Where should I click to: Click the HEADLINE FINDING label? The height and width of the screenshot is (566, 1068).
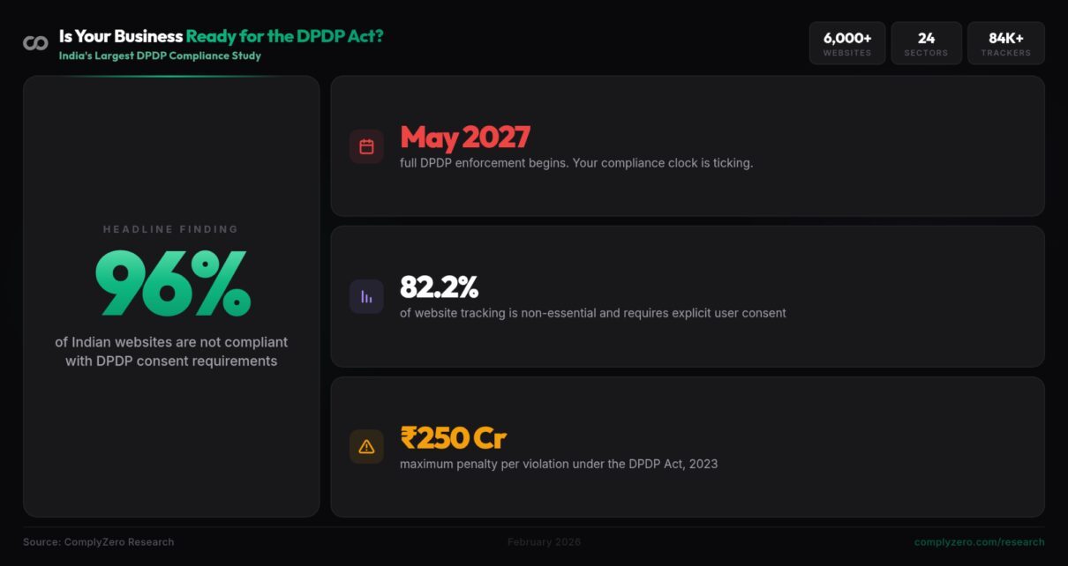pyautogui.click(x=171, y=229)
